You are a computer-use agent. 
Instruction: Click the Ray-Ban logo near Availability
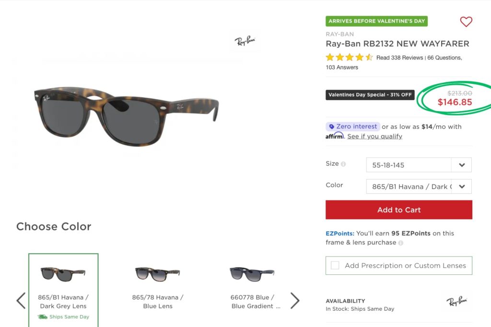(459, 302)
